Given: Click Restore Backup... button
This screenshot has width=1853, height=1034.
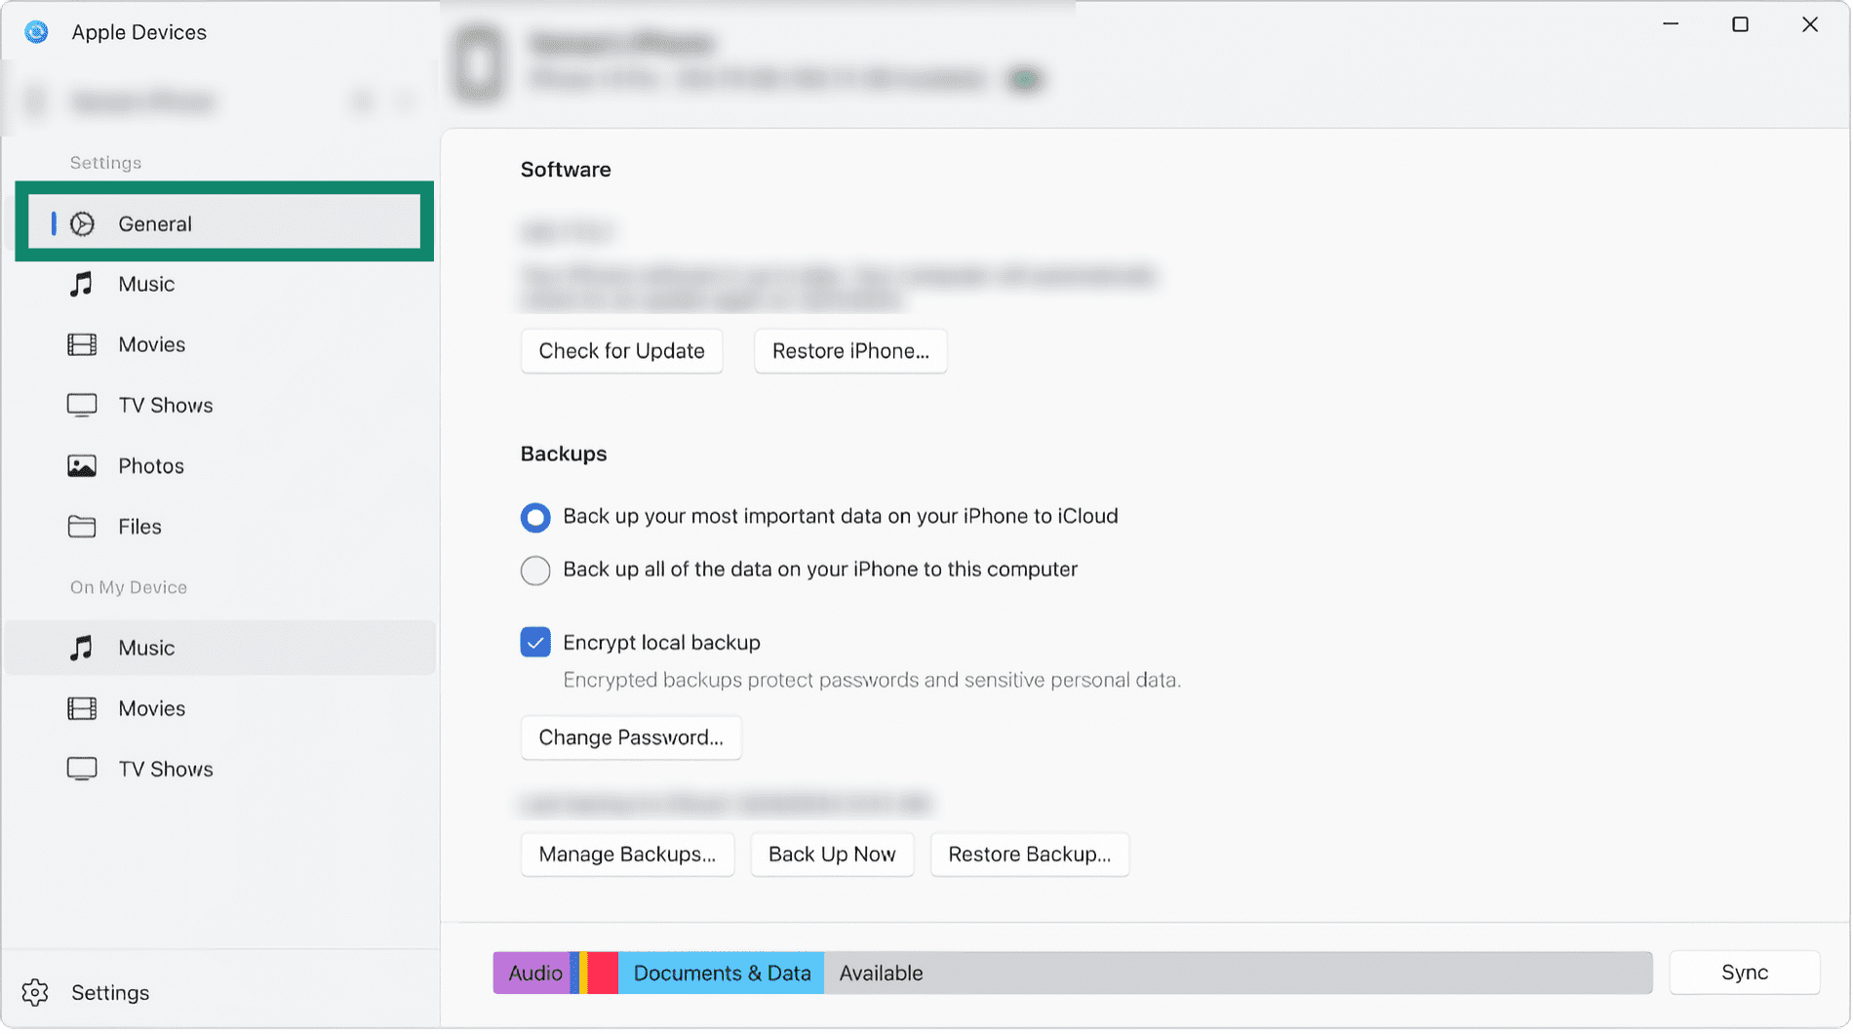Looking at the screenshot, I should click(1031, 855).
